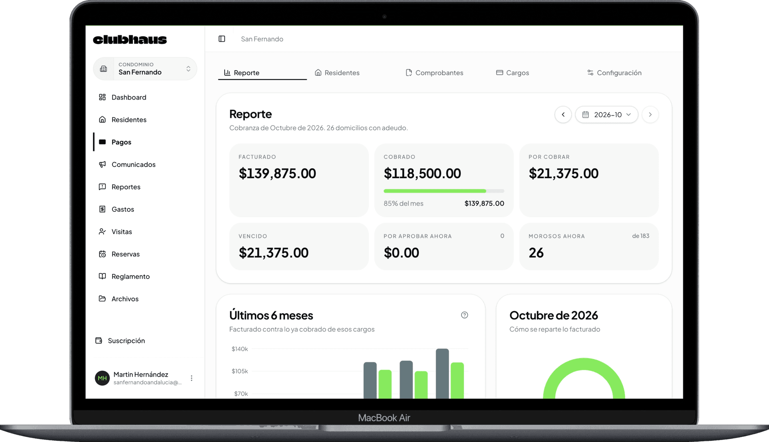769x442 pixels.
Task: Switch to the Residentes tab
Action: pos(337,73)
